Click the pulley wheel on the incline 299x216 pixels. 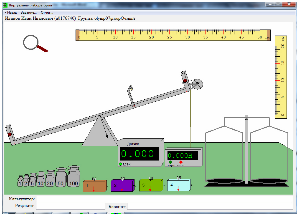197,84
